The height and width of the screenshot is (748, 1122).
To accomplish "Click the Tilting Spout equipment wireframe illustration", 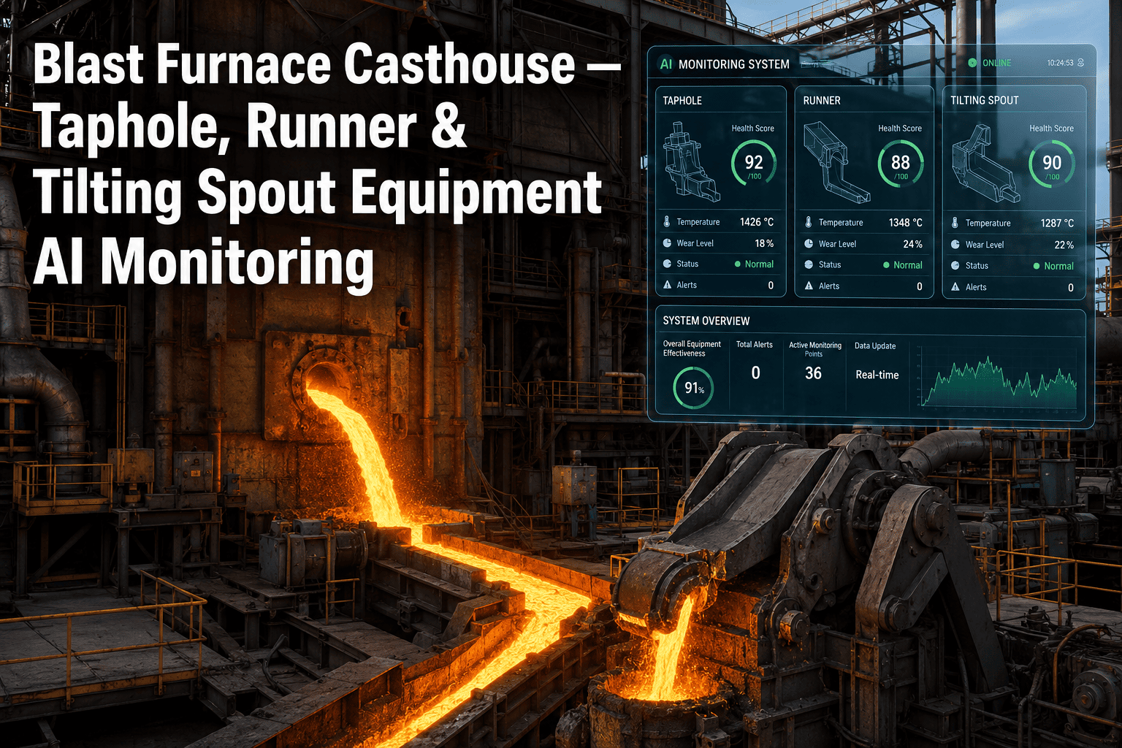I will 986,164.
